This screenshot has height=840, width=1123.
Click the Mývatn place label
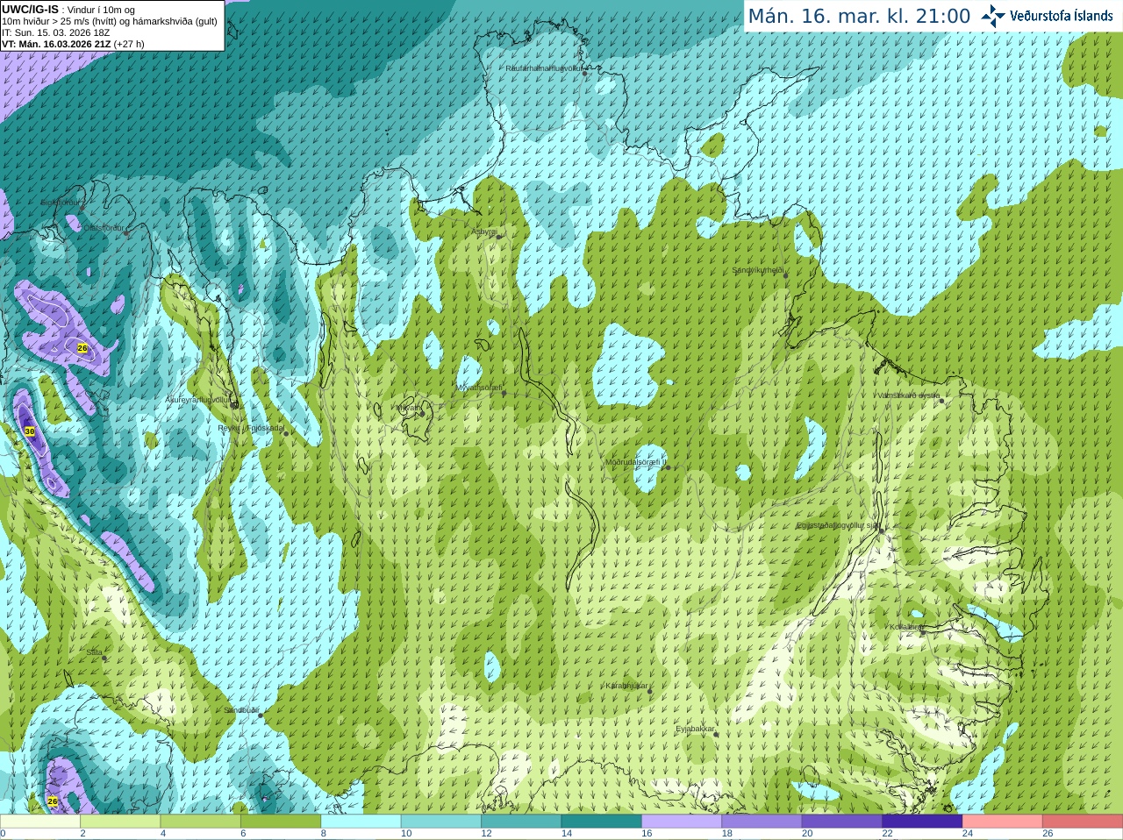click(x=407, y=408)
